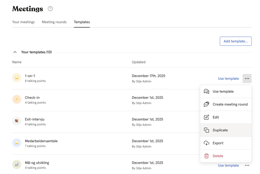Click the Exit-intervju flowers icon

(17, 121)
